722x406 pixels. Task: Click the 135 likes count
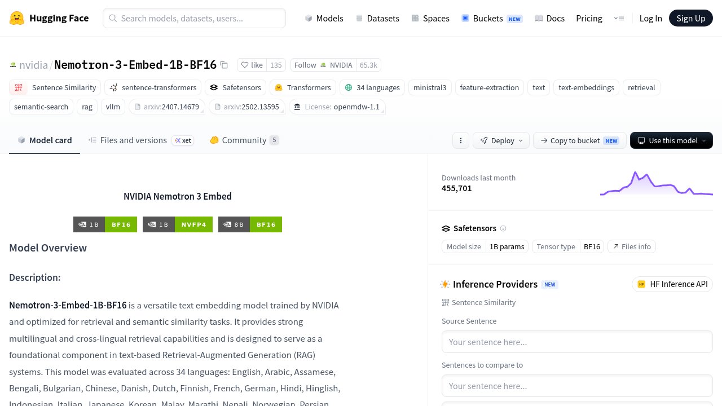(x=276, y=65)
